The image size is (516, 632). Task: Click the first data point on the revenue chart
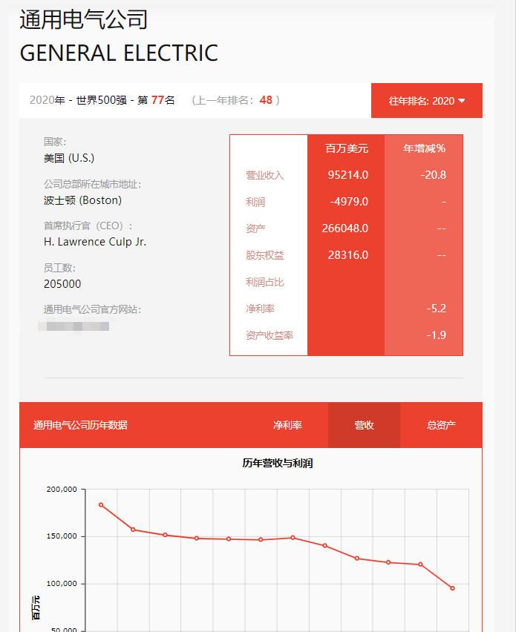pyautogui.click(x=101, y=505)
